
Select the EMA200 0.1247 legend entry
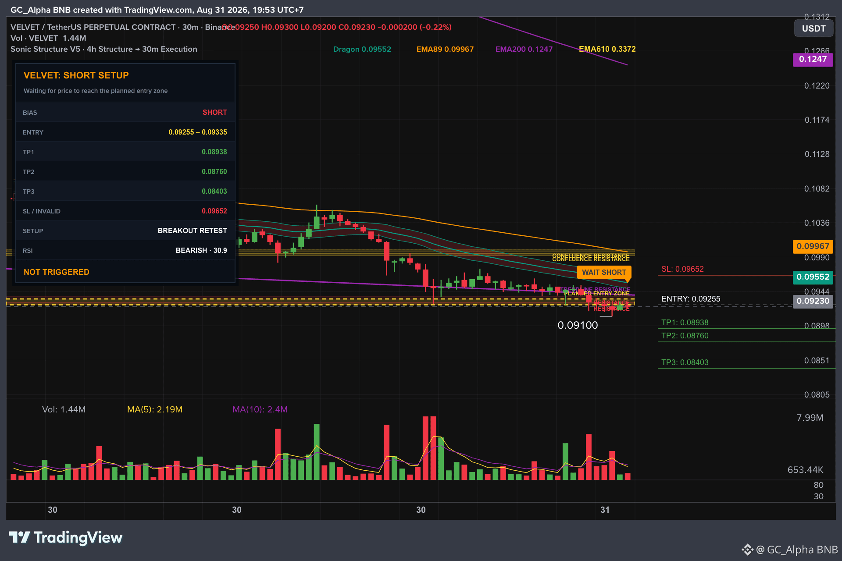point(524,49)
